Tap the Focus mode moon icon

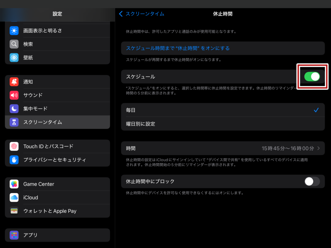[14, 109]
